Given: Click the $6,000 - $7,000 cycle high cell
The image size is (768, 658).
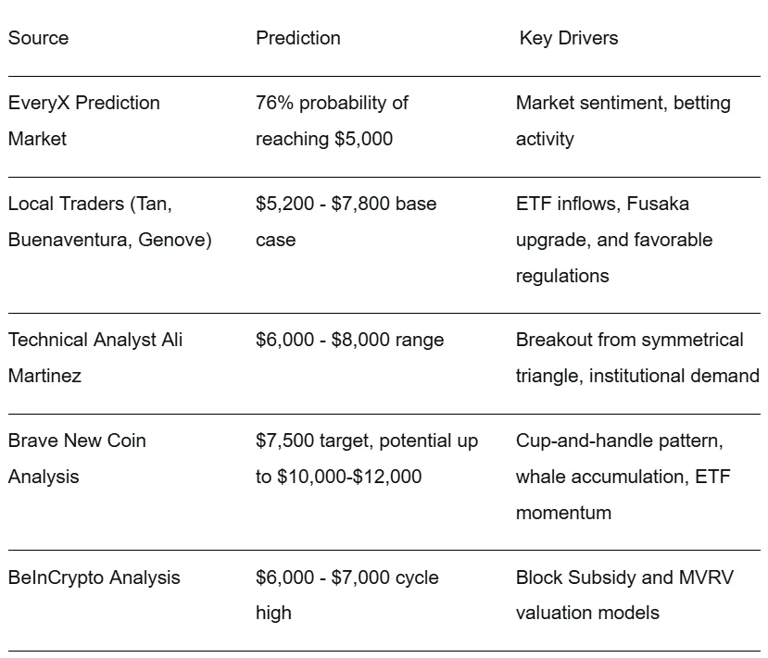Looking at the screenshot, I should (x=346, y=594).
